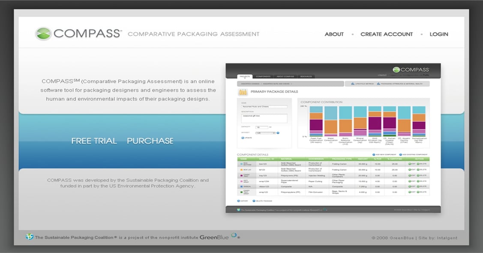
Task: Click the Water Consumption chart bar
Action: 330,121
